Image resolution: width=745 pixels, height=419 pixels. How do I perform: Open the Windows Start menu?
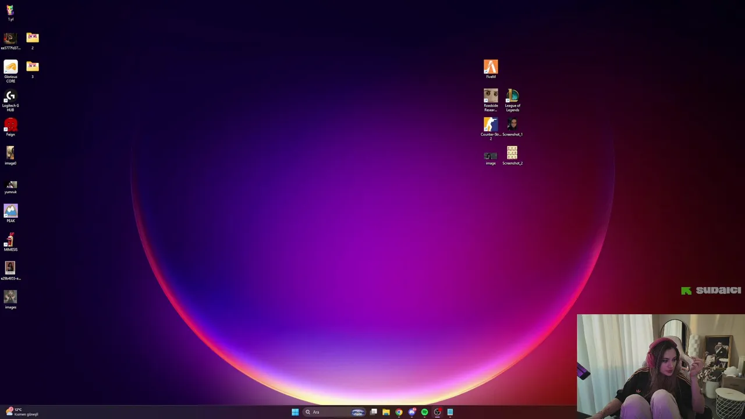(295, 412)
